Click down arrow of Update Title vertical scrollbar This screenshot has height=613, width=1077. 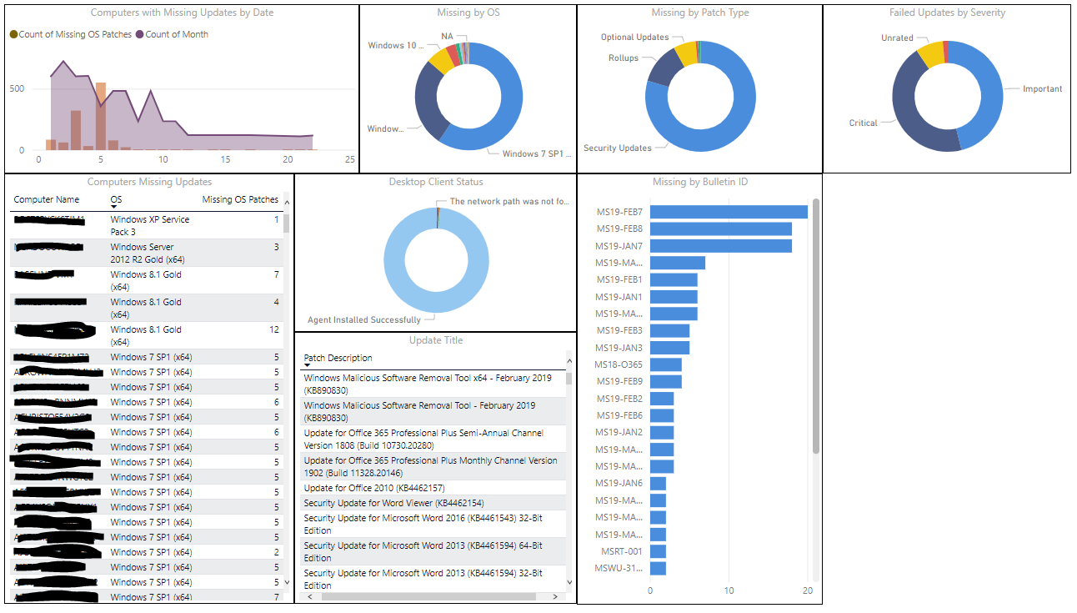click(570, 582)
